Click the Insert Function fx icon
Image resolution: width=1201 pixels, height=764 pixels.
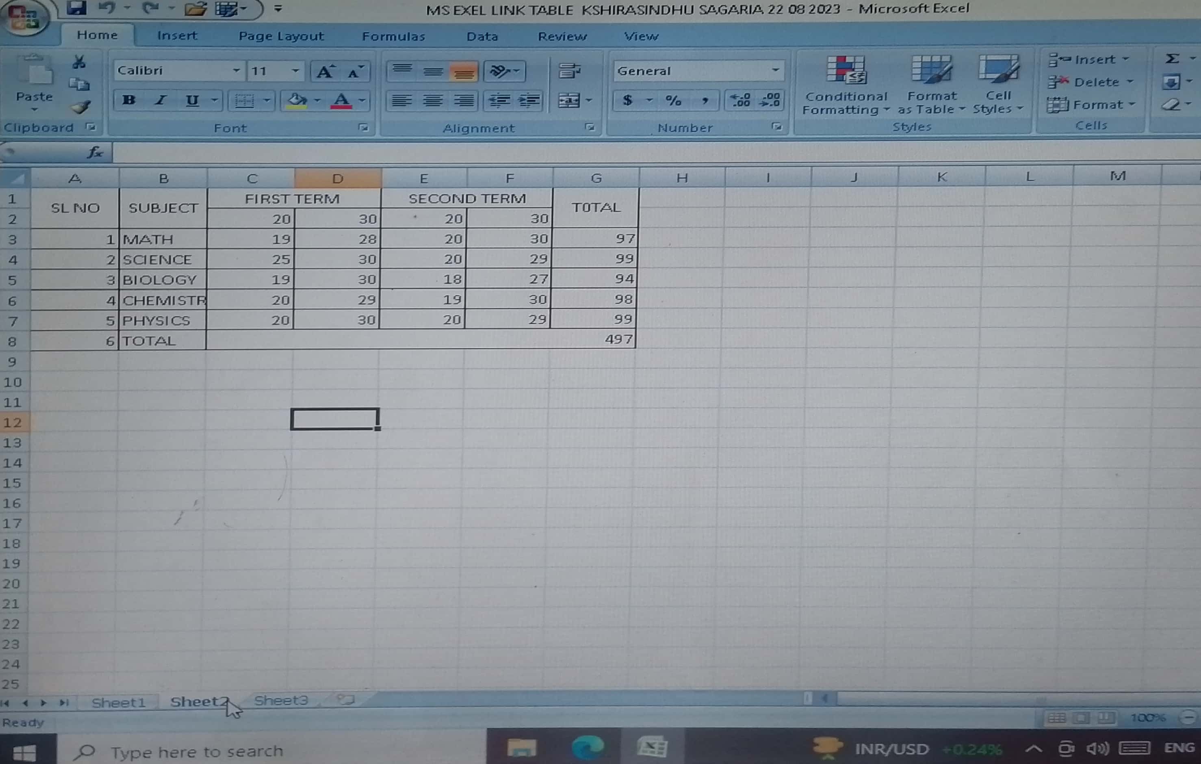coord(95,152)
